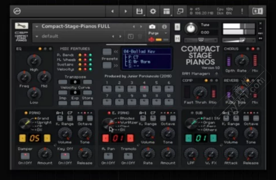Select next instrument arrow beside Compact-Stage-Pianos FULL

pos(141,27)
